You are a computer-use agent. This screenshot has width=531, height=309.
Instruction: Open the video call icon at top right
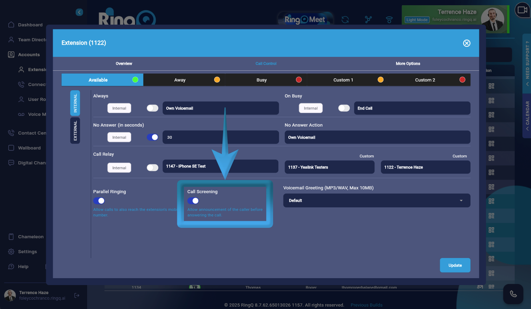522,10
